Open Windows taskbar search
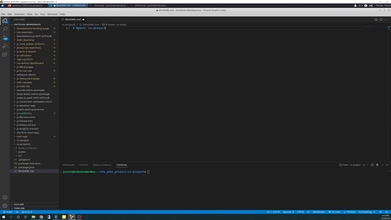Image resolution: width=391 pixels, height=220 pixels. click(11, 217)
